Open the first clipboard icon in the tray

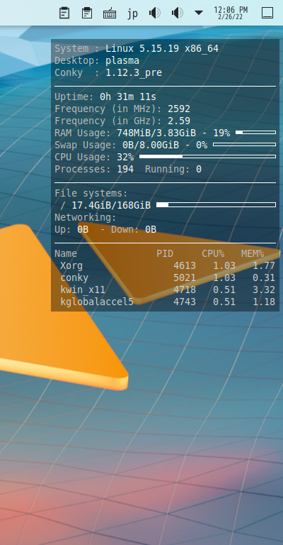tap(64, 13)
